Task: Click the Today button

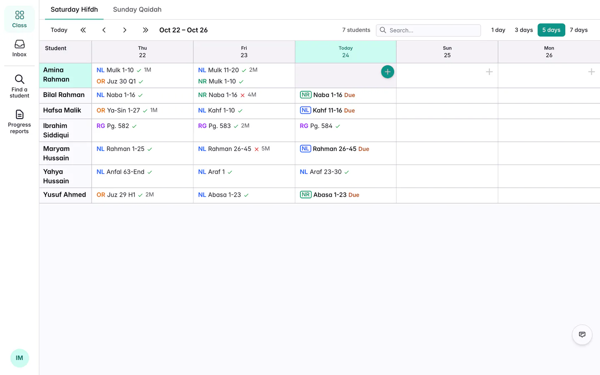Action: pyautogui.click(x=59, y=30)
